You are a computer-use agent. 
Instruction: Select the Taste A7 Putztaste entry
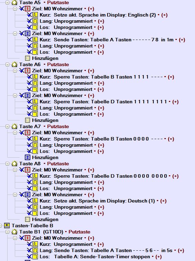coord(44,126)
